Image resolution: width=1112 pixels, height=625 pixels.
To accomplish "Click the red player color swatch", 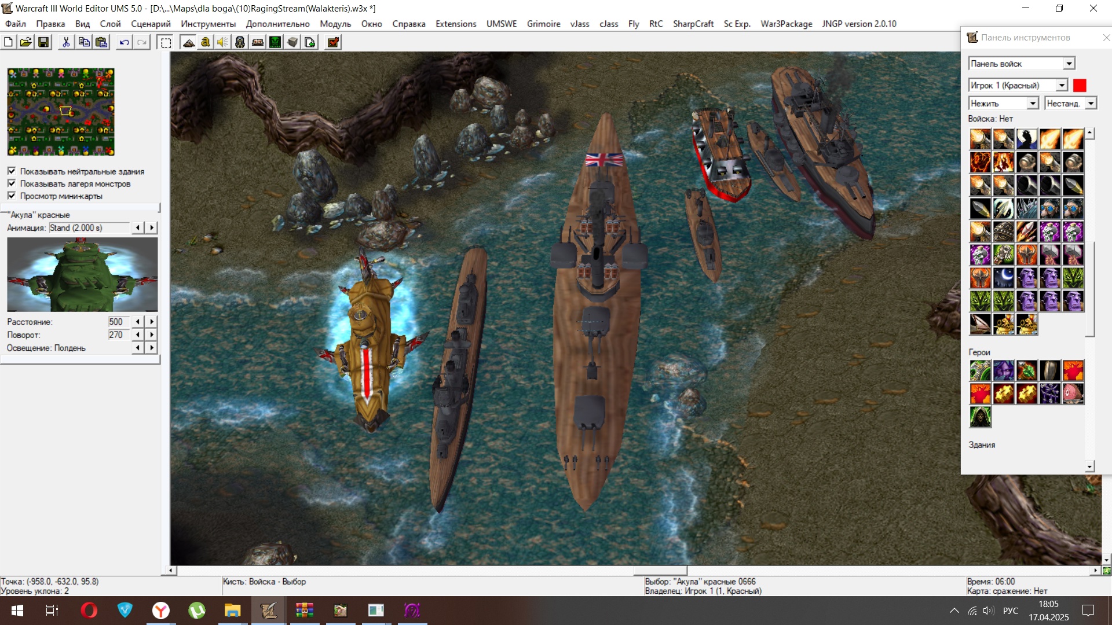I will 1080,85.
